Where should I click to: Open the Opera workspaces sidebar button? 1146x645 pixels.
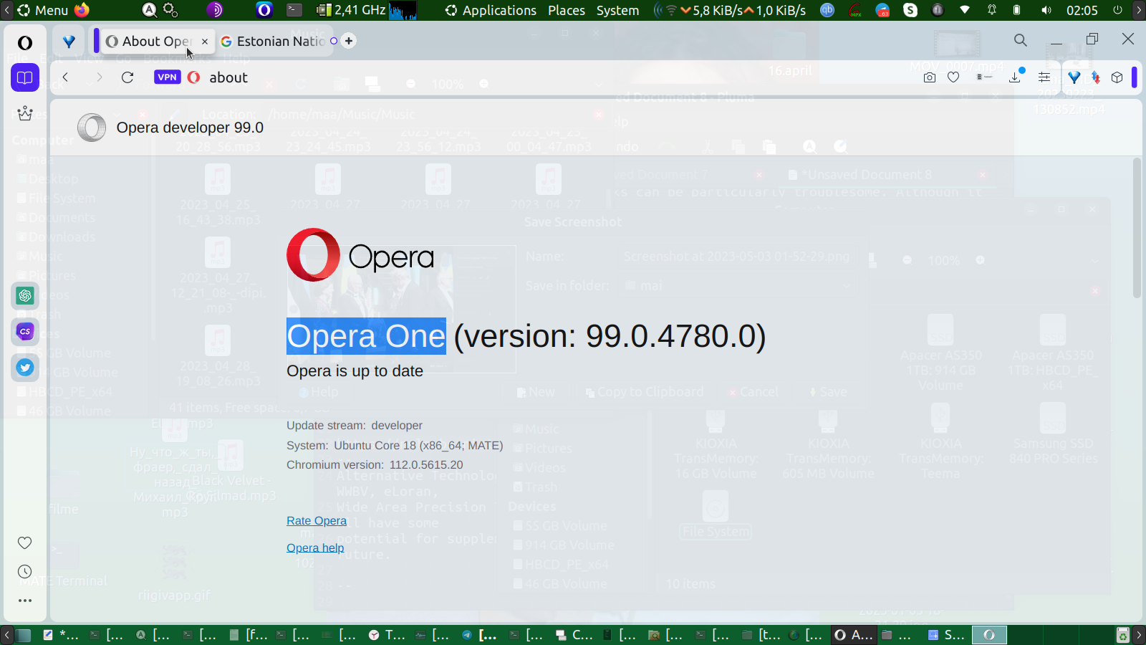25,77
